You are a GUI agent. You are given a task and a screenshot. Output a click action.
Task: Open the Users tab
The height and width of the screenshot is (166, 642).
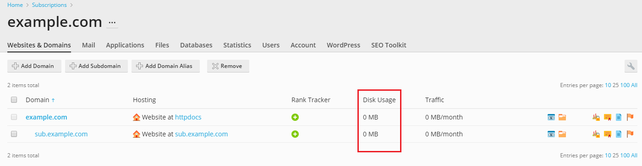(x=271, y=45)
